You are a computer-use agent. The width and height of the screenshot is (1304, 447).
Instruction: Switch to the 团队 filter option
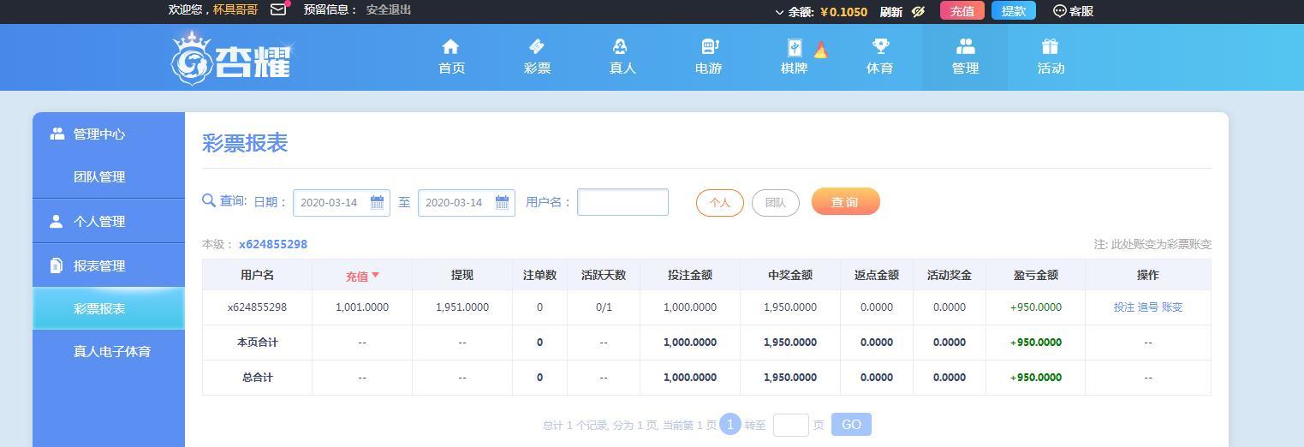[x=775, y=203]
